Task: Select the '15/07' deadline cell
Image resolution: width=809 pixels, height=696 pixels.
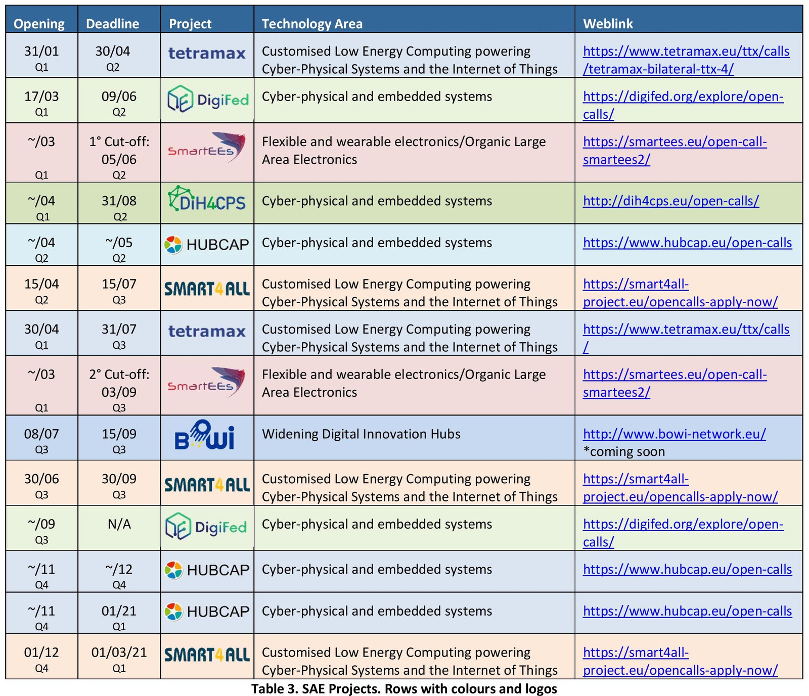Action: [119, 288]
